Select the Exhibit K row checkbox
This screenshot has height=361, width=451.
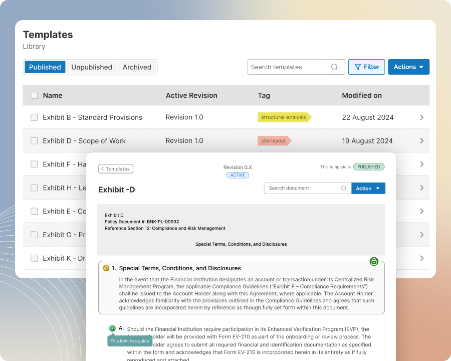(x=34, y=258)
